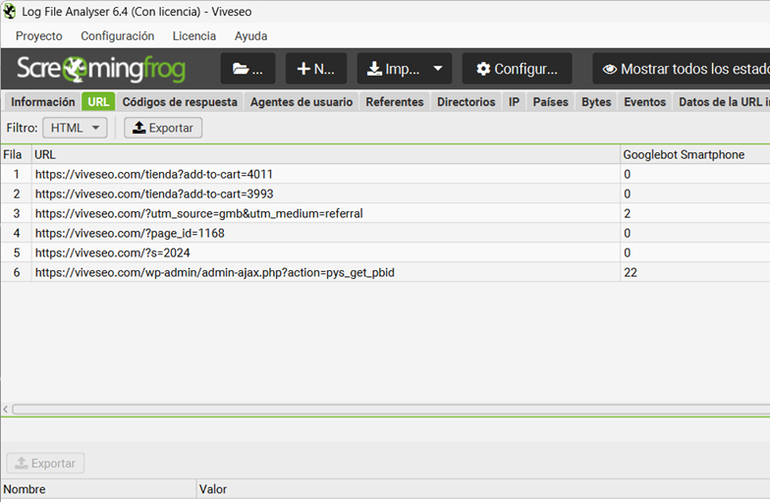Screen dimensions: 770x502
Task: Open project via folder icon button
Action: 247,69
